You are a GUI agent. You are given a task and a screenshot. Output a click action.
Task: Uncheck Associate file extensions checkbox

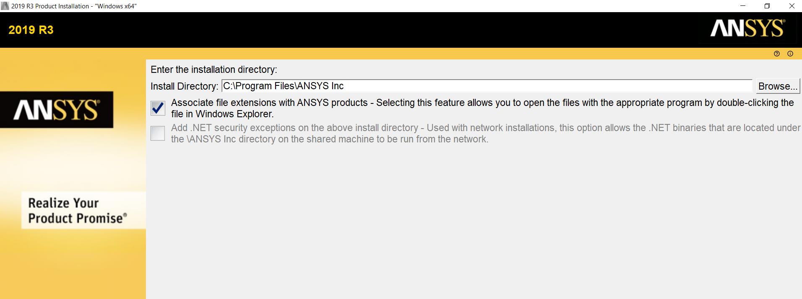tap(158, 108)
